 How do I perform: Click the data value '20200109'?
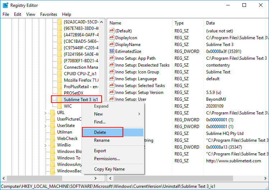(215, 106)
